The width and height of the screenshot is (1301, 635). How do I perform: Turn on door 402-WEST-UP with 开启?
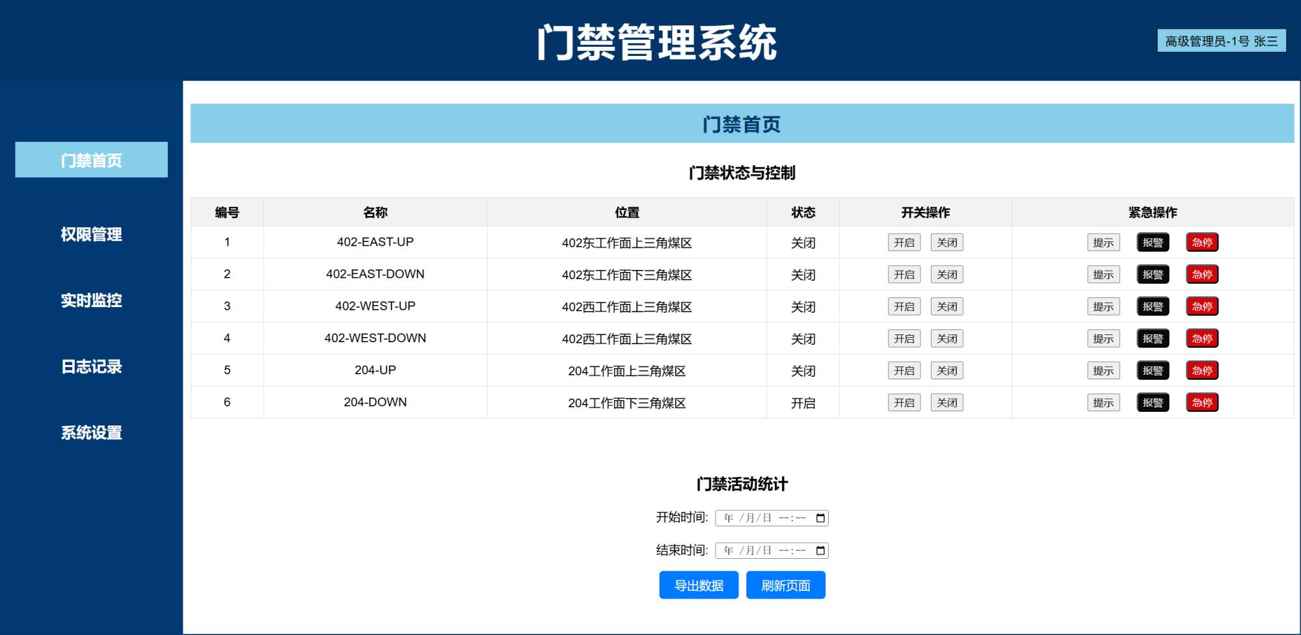pos(904,306)
